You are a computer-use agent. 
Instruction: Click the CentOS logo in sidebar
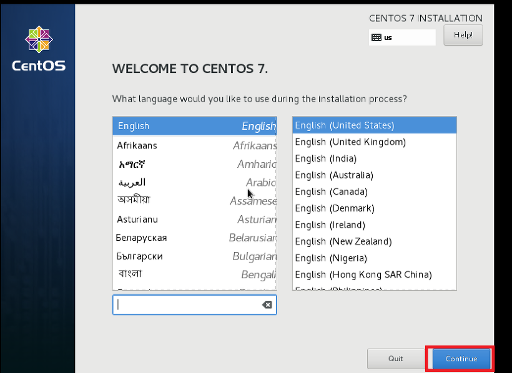(x=39, y=49)
